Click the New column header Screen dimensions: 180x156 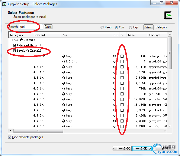tap(86, 35)
